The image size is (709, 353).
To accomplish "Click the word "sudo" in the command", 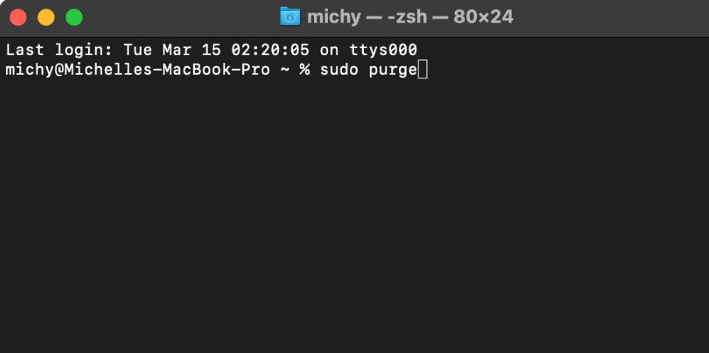I will (x=337, y=70).
